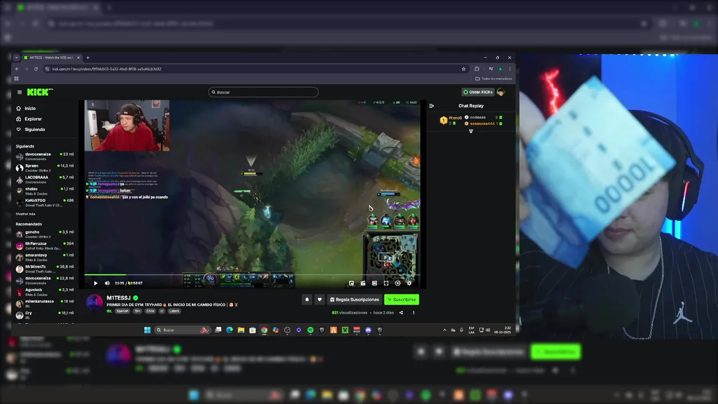This screenshot has width=718, height=404.
Task: Click the Buscar search field on Kick
Action: (x=263, y=92)
